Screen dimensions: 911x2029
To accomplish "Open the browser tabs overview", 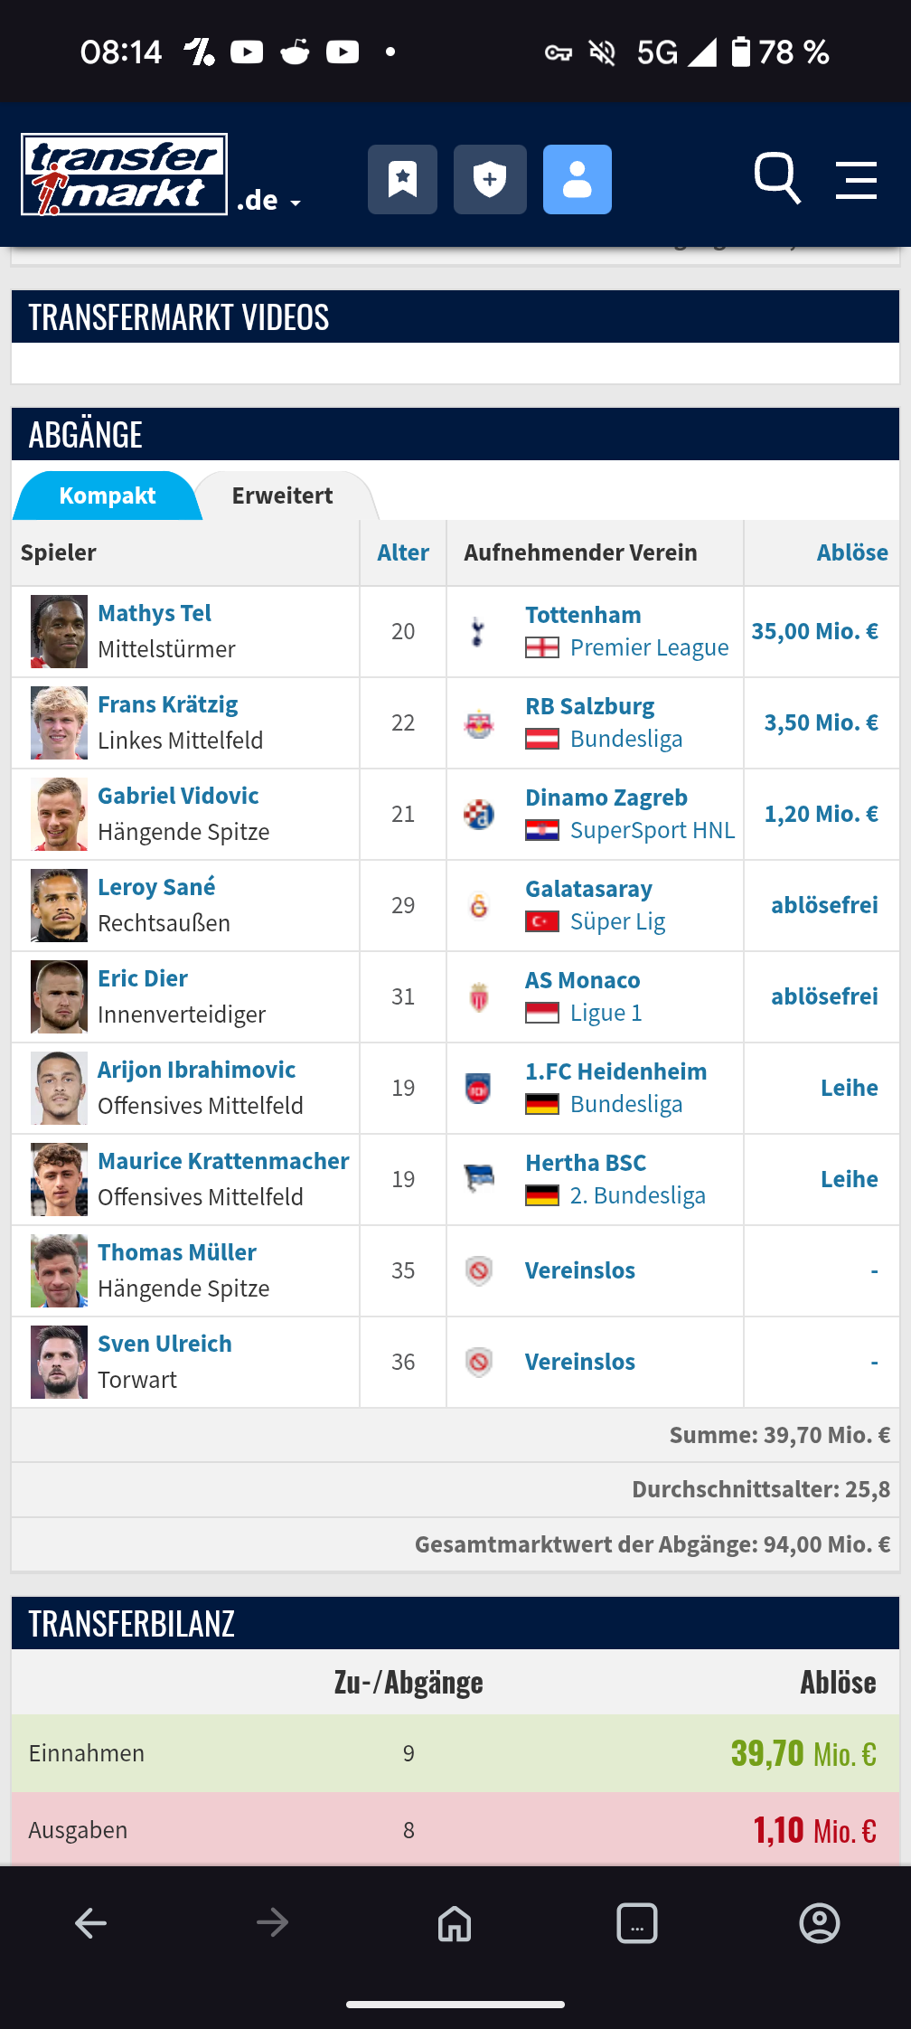I will pos(637,1922).
